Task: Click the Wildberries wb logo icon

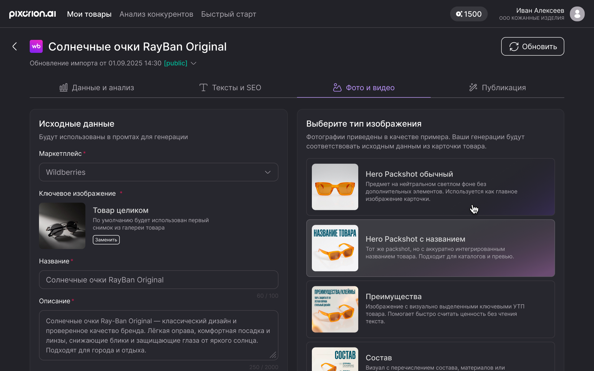Action: pyautogui.click(x=36, y=46)
